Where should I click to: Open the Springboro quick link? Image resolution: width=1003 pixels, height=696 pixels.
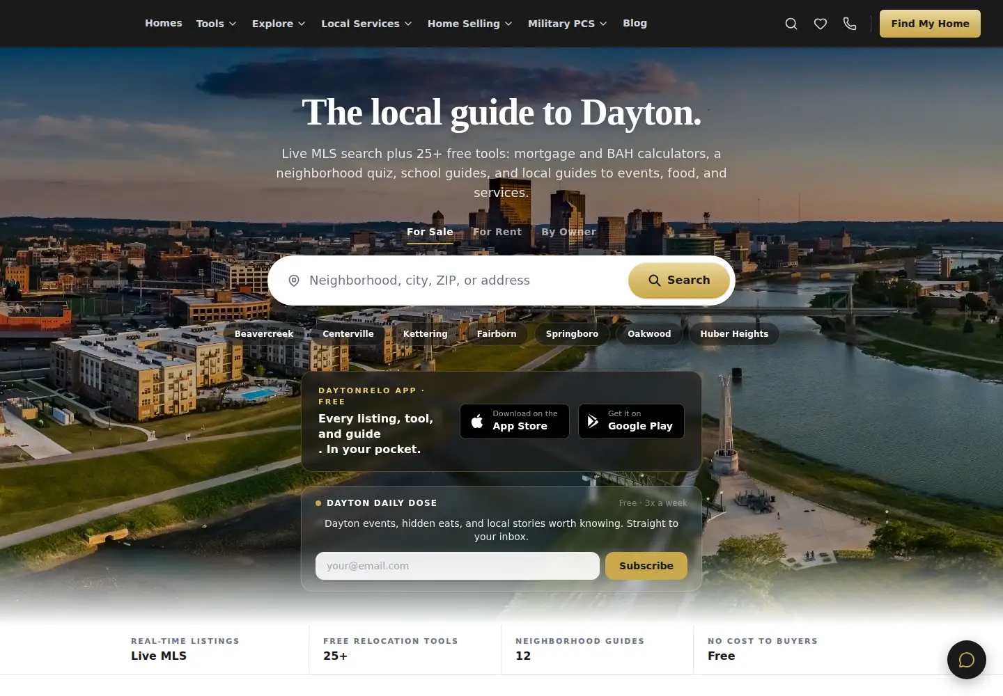pyautogui.click(x=572, y=334)
